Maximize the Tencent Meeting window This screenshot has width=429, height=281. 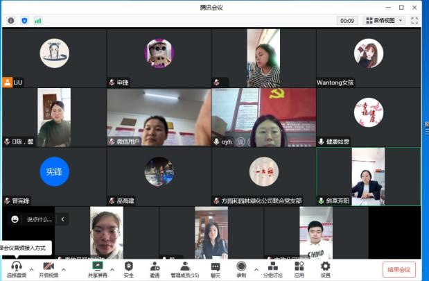401,8
